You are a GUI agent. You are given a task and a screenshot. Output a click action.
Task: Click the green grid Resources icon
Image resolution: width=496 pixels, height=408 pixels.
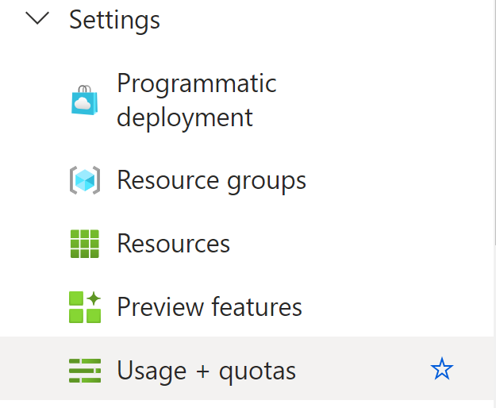point(85,244)
